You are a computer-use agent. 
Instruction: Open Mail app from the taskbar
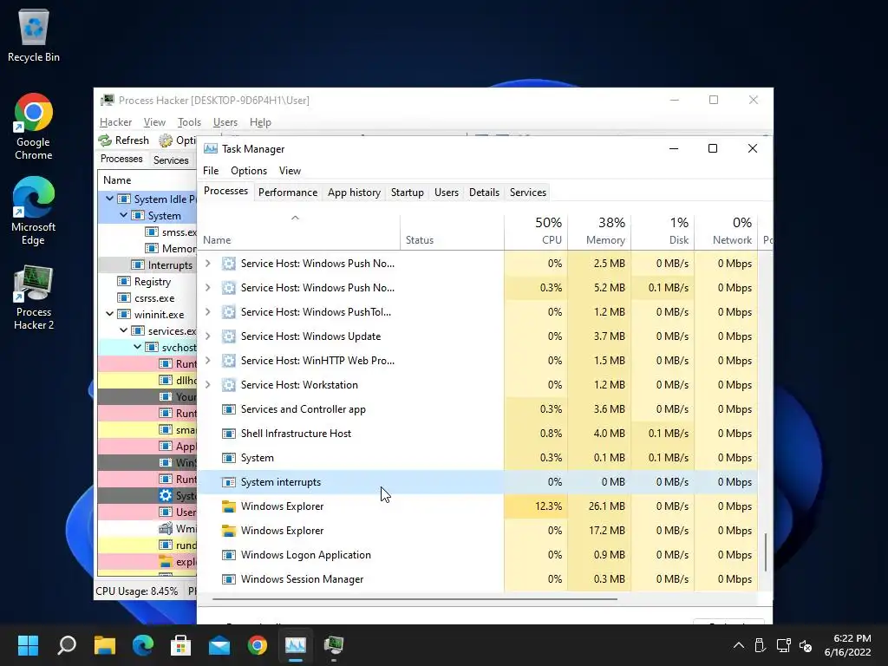[x=219, y=645]
